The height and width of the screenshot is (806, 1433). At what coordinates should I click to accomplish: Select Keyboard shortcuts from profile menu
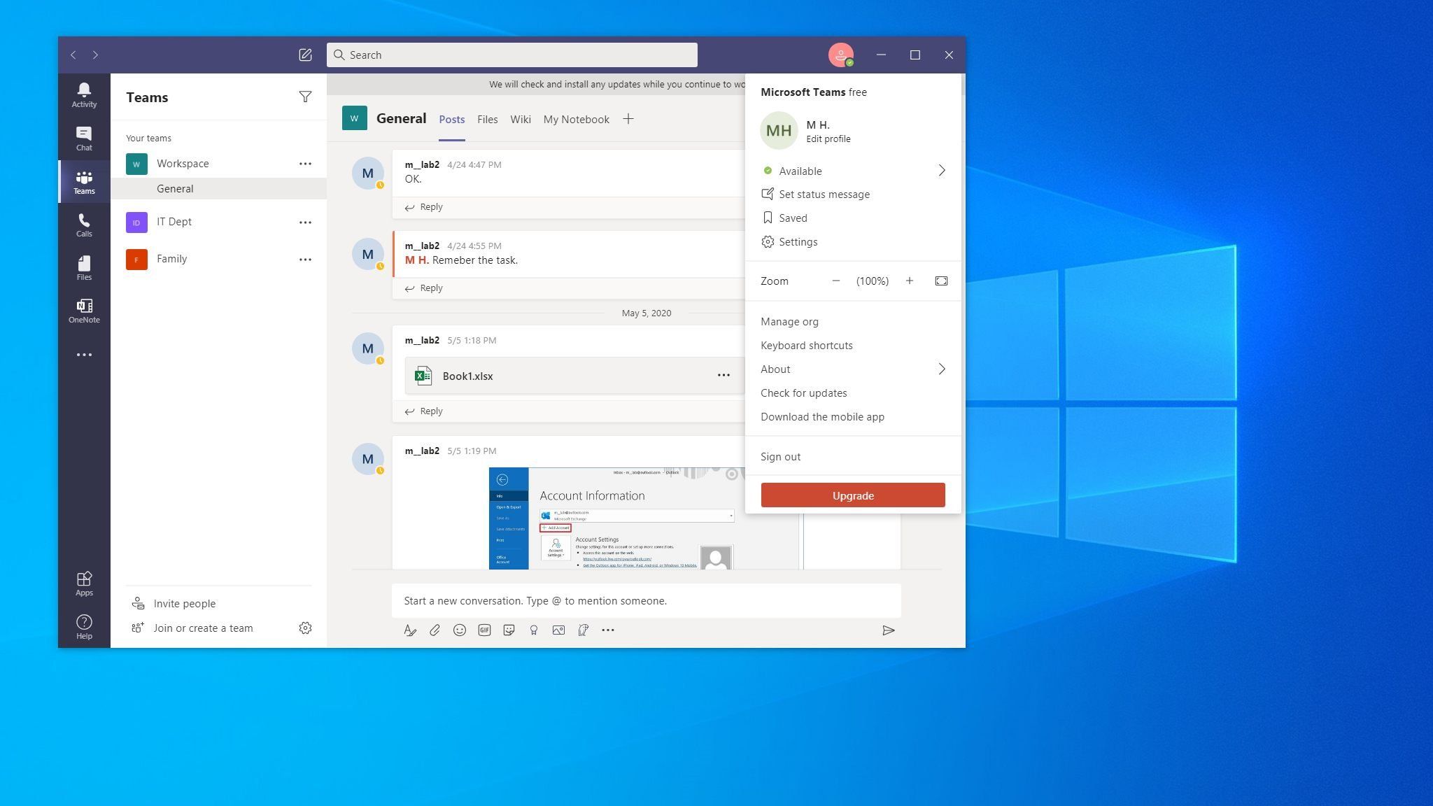pos(806,345)
